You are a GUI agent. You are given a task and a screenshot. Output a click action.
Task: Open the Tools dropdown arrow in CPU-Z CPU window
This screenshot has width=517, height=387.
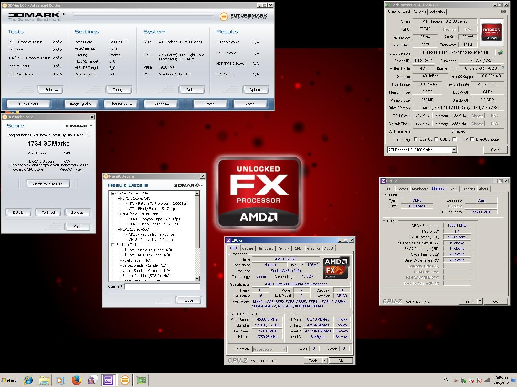pyautogui.click(x=325, y=361)
